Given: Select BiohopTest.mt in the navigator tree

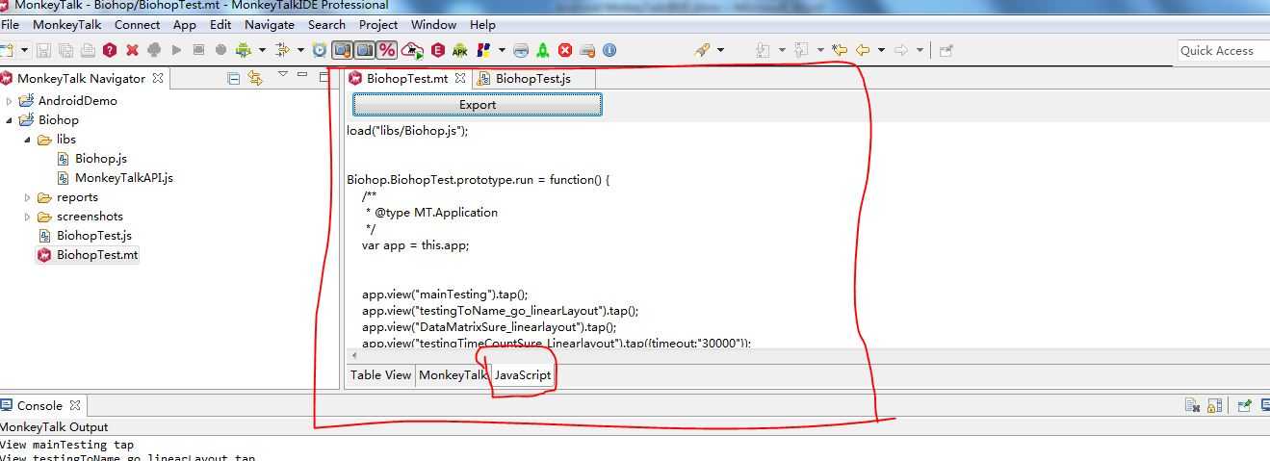Looking at the screenshot, I should point(96,255).
